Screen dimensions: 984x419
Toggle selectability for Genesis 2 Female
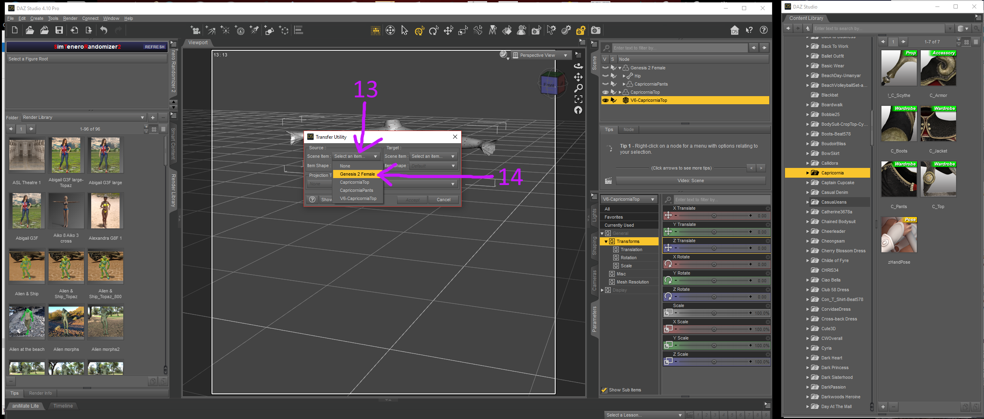pos(613,68)
